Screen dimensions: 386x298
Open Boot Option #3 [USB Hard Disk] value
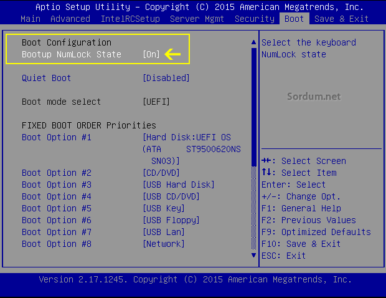click(x=179, y=185)
